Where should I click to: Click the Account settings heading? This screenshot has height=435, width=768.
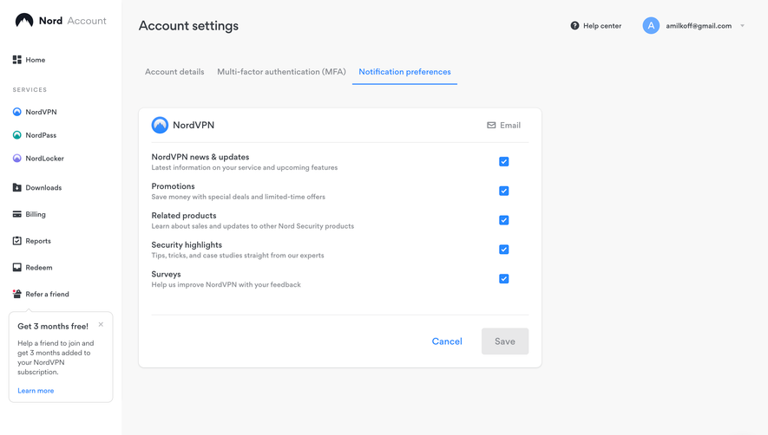pyautogui.click(x=188, y=26)
